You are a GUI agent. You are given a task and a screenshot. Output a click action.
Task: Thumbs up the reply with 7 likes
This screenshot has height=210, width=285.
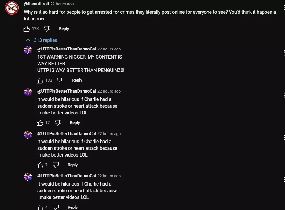(40, 165)
